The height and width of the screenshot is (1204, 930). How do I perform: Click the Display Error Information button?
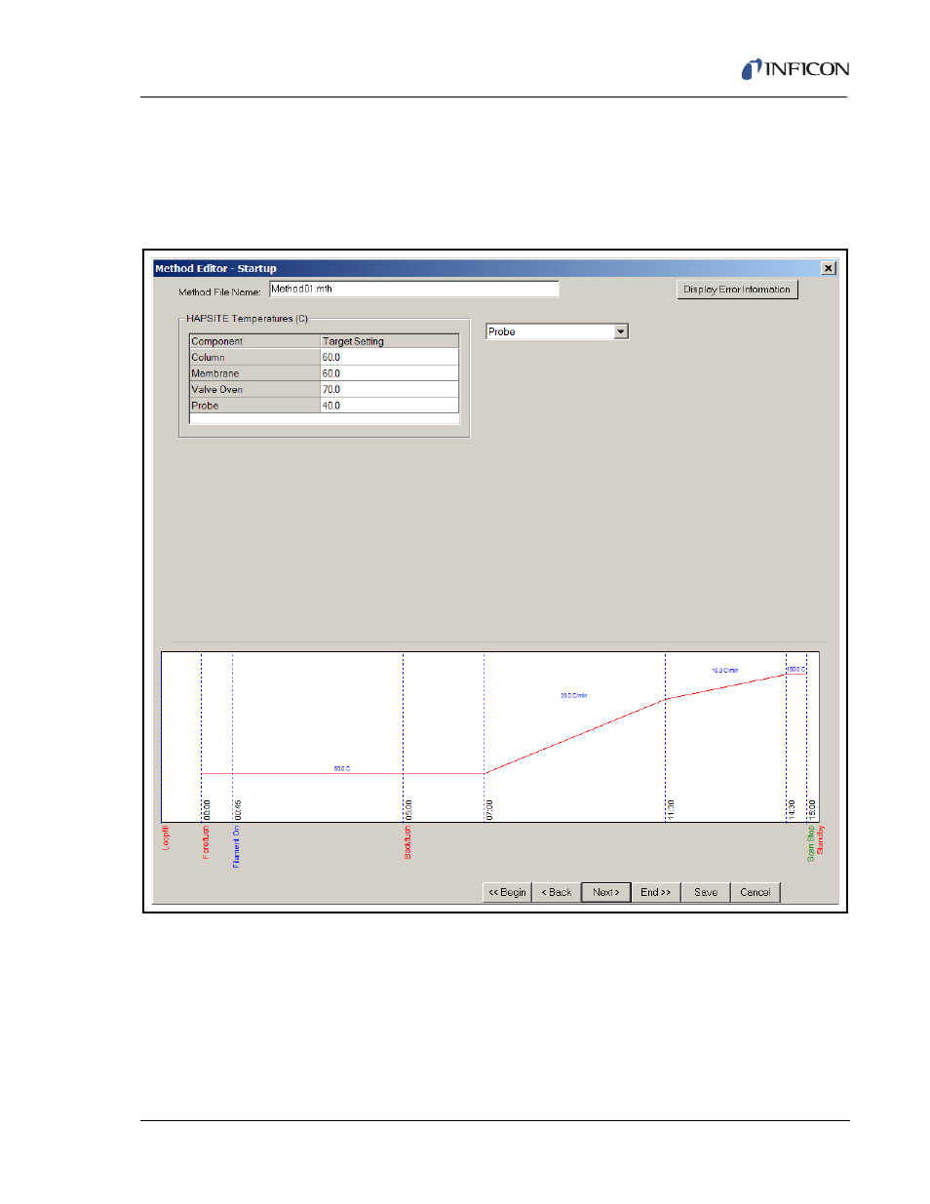[x=737, y=290]
